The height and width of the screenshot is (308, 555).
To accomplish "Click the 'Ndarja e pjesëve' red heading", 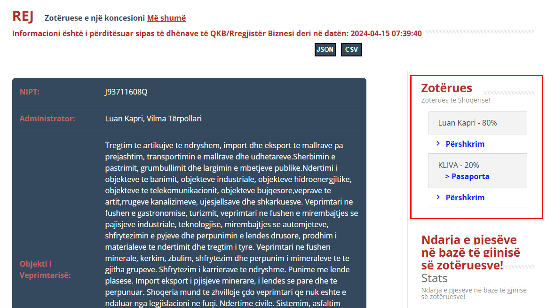I will [x=470, y=253].
